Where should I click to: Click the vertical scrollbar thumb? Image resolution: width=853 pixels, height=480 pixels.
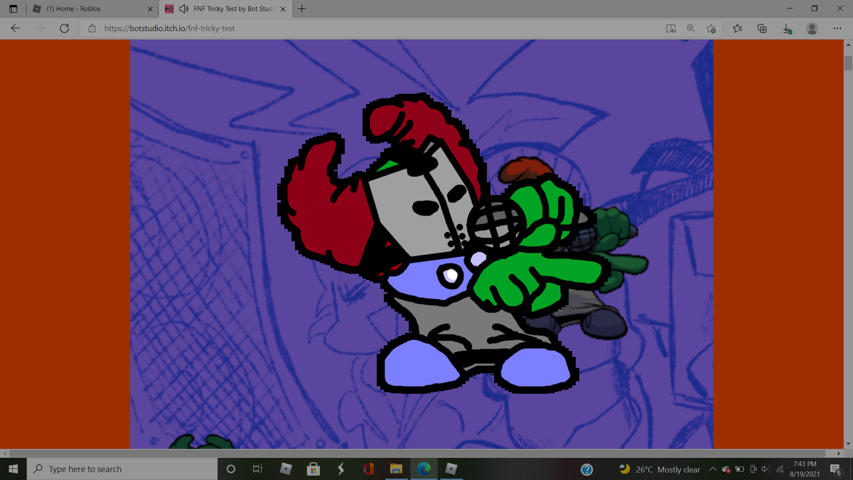pyautogui.click(x=848, y=62)
